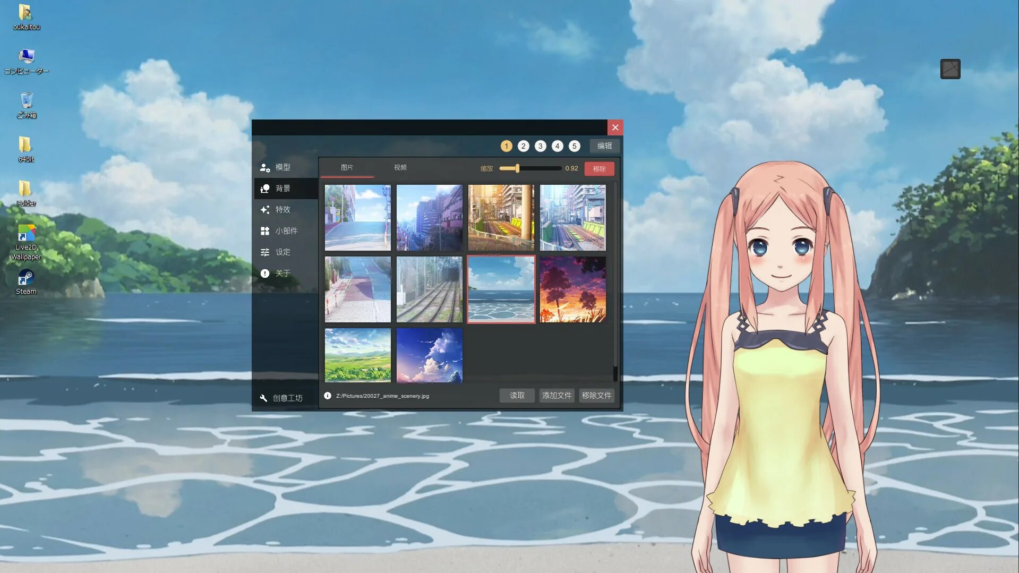Select preset slot 2

pos(523,146)
